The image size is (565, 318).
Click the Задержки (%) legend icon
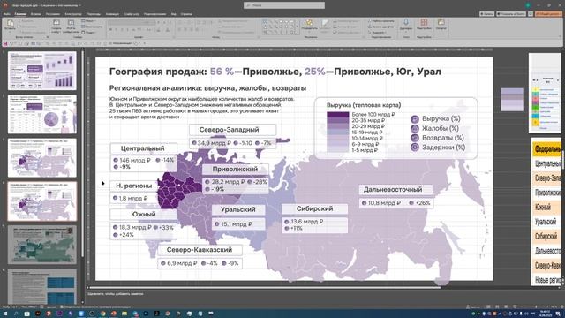coord(415,148)
